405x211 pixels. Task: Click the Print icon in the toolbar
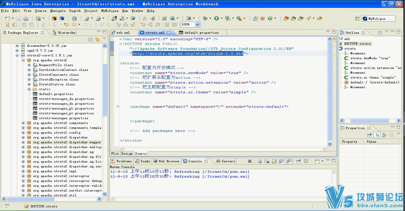[x=26, y=19]
